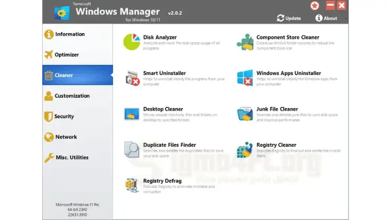Click the Junk File Cleaner folder icon

pyautogui.click(x=245, y=114)
